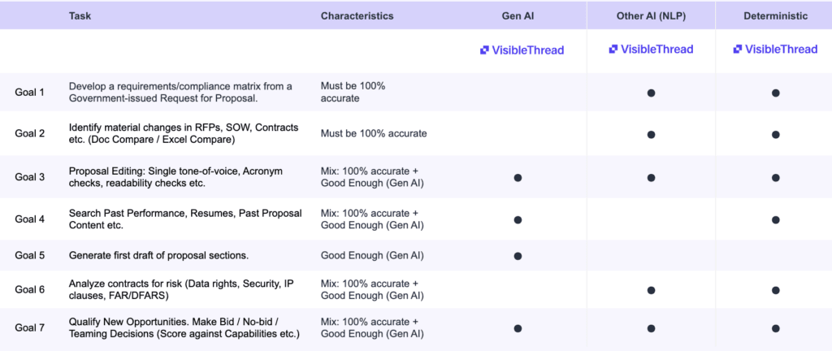The image size is (832, 351).
Task: Click the Goal 5 row label
Action: coord(30,255)
